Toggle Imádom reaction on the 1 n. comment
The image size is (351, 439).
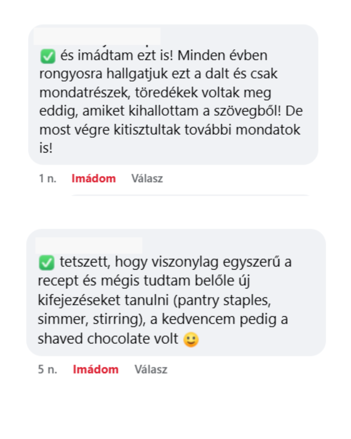tap(94, 179)
